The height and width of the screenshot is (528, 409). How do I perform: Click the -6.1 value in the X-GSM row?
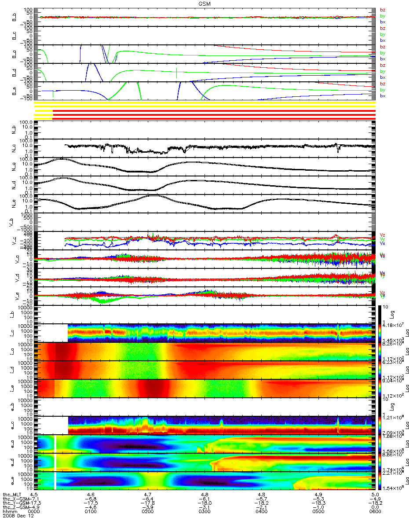(x=204, y=499)
